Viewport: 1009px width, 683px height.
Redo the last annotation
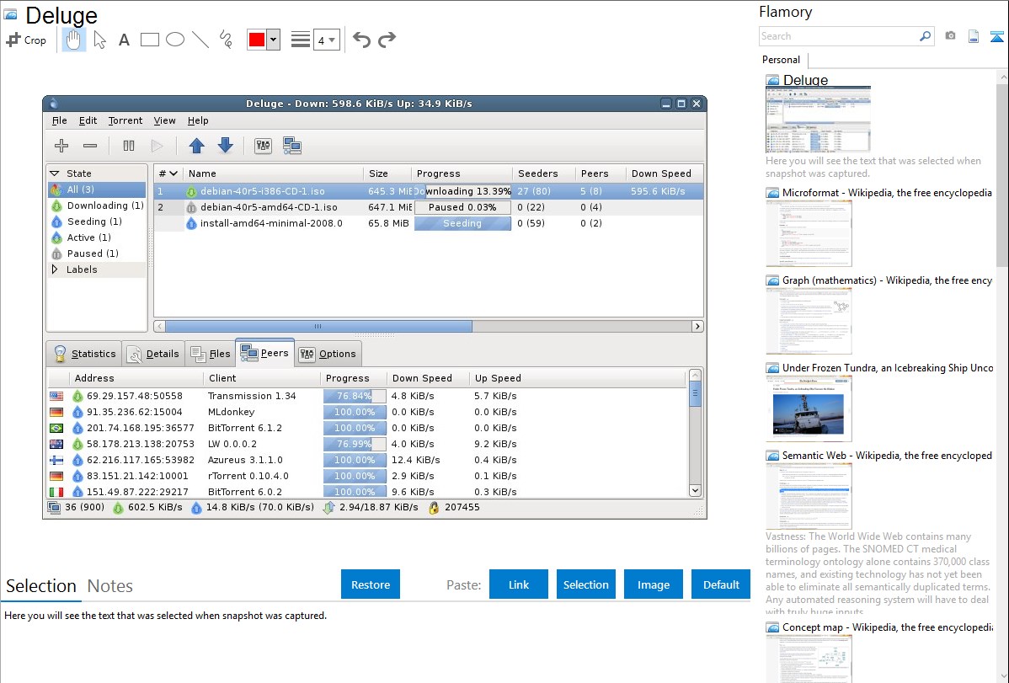tap(387, 40)
